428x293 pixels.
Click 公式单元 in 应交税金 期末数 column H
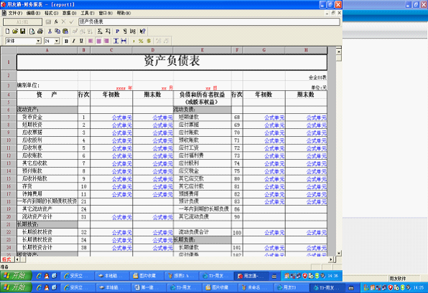317,171
